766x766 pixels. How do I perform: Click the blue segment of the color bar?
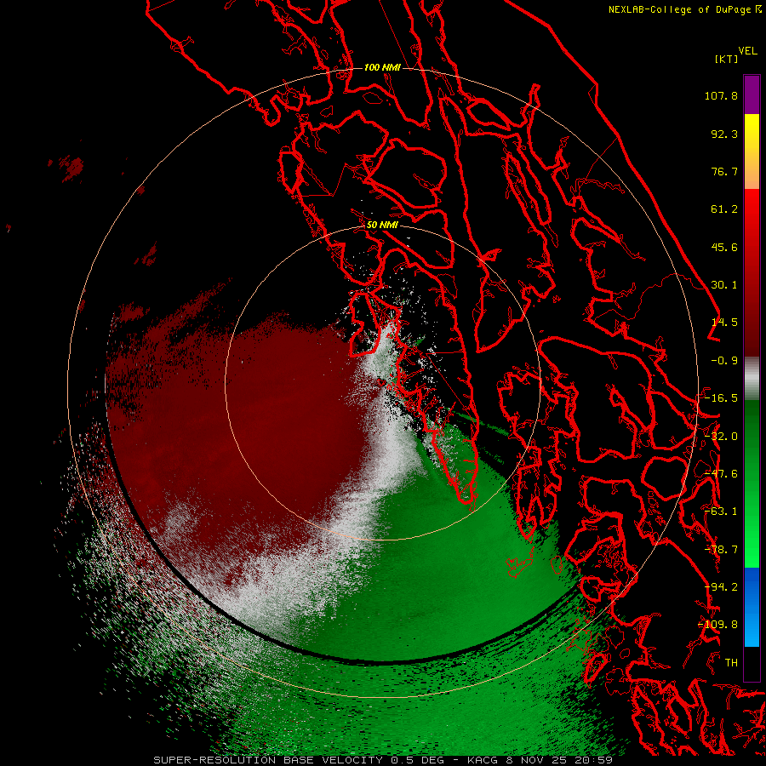(x=752, y=607)
